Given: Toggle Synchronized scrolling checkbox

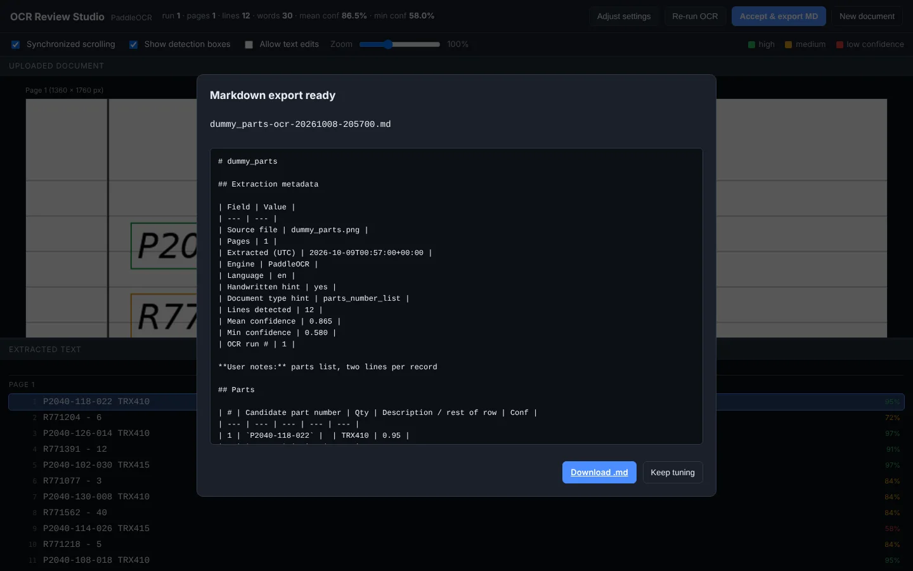Looking at the screenshot, I should point(15,44).
